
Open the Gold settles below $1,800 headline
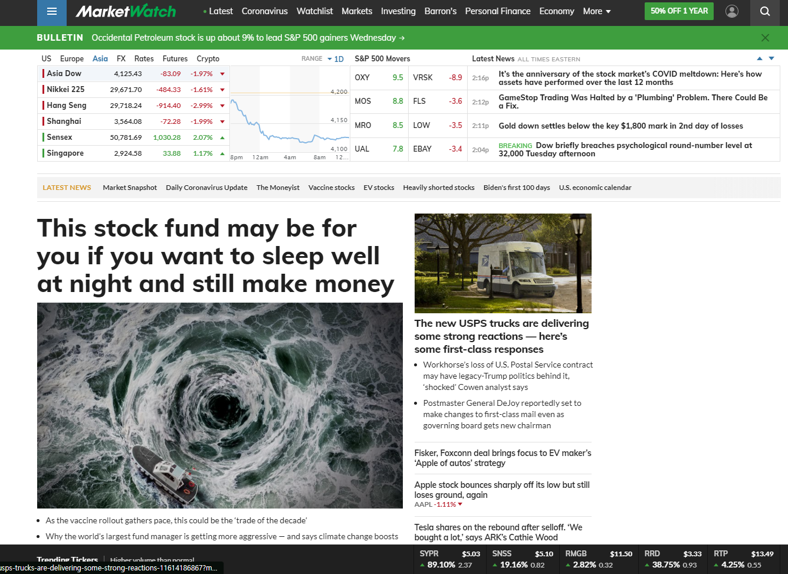pos(620,126)
